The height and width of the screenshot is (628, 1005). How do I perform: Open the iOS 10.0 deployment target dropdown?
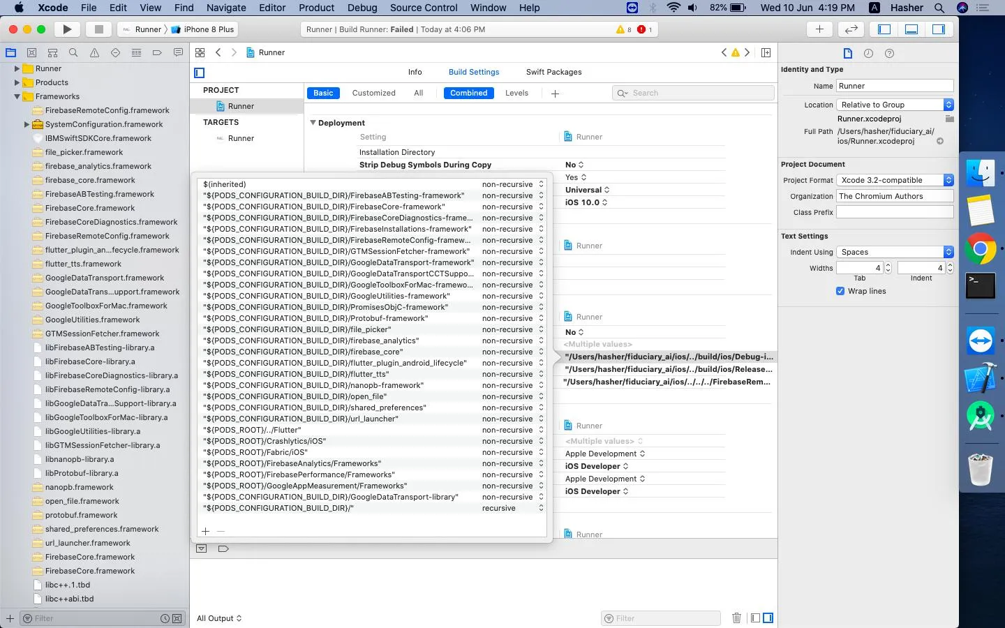pyautogui.click(x=586, y=202)
